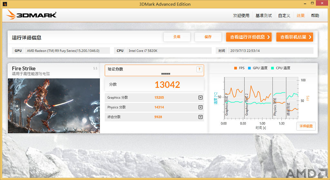Click the FPS orange legend swatch
The height and width of the screenshot is (180, 330).
point(236,68)
